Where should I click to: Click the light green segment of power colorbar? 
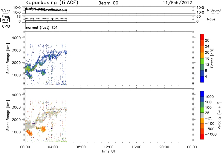[x=202, y=61]
